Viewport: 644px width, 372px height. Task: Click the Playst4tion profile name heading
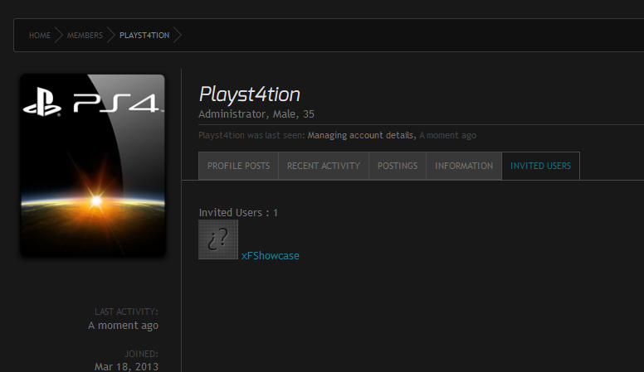click(x=249, y=94)
